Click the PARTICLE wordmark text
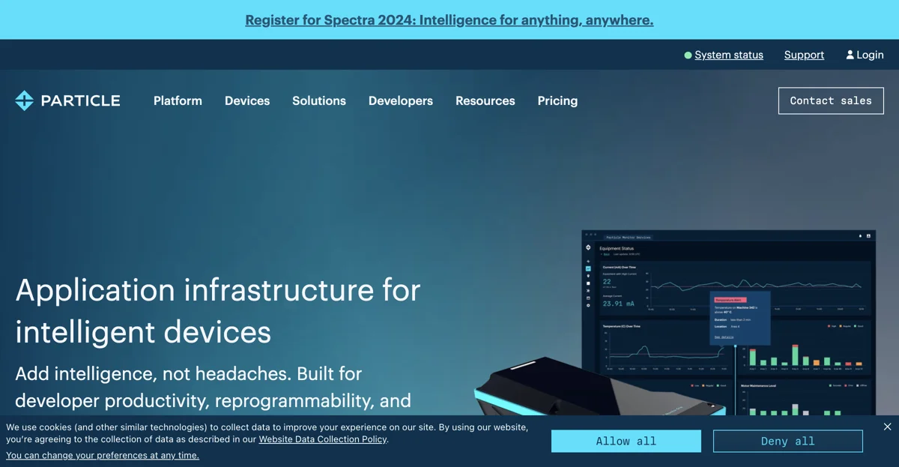 pos(81,100)
